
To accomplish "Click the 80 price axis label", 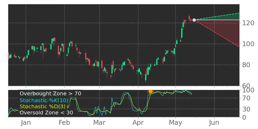I will [246, 65].
